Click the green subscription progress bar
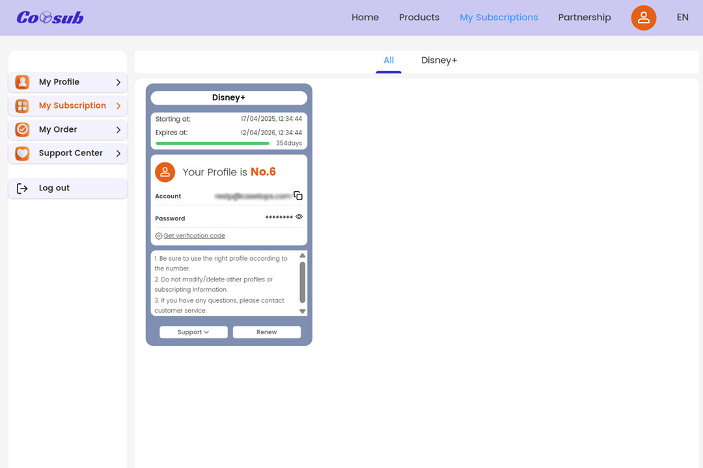Screen dimensions: 703x468 click(212, 143)
